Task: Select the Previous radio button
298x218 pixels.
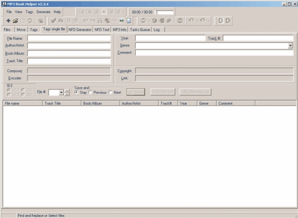Action: 90,92
